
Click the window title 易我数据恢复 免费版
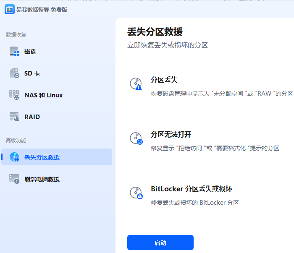tap(42, 10)
